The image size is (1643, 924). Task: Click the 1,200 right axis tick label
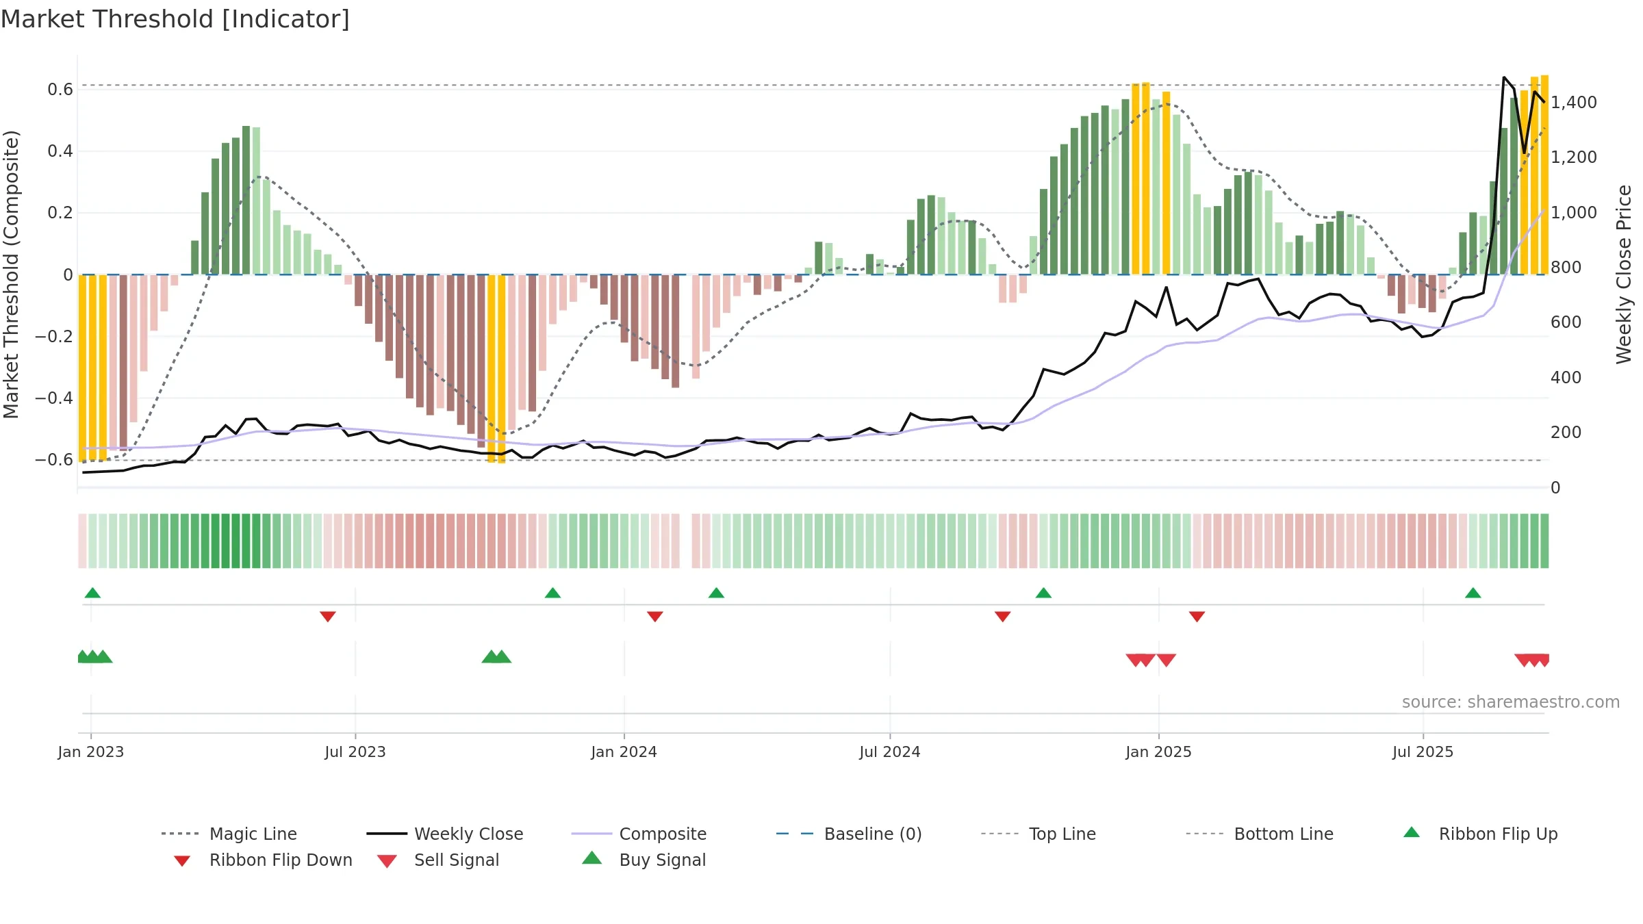(1574, 157)
